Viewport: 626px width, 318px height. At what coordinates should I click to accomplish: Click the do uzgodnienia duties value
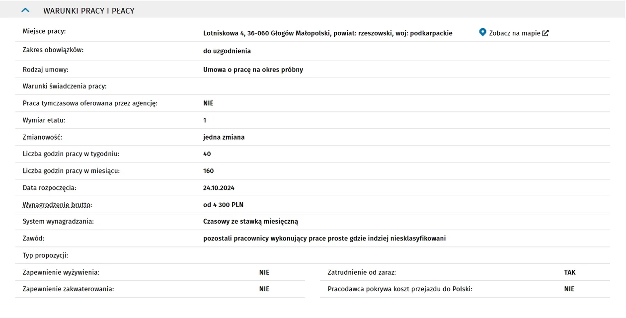[x=227, y=51]
